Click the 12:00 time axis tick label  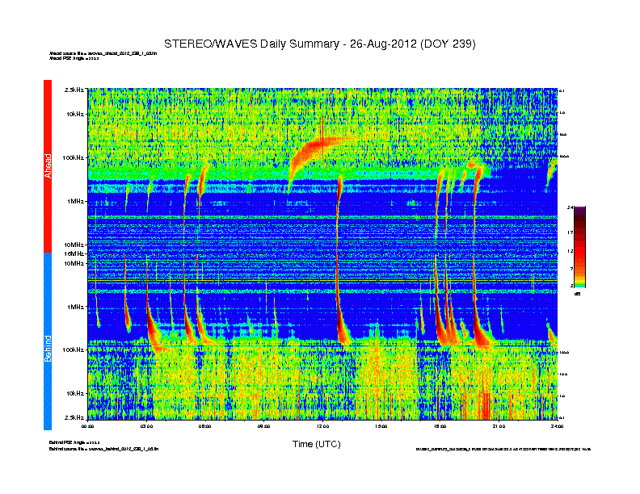click(322, 426)
